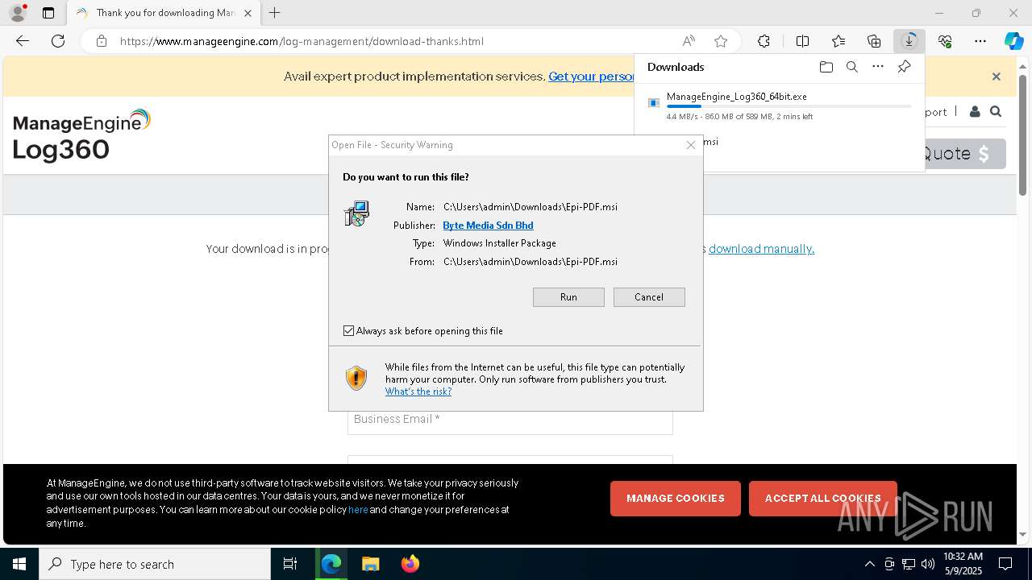Click the address bar URL
Image resolution: width=1032 pixels, height=580 pixels.
302,41
